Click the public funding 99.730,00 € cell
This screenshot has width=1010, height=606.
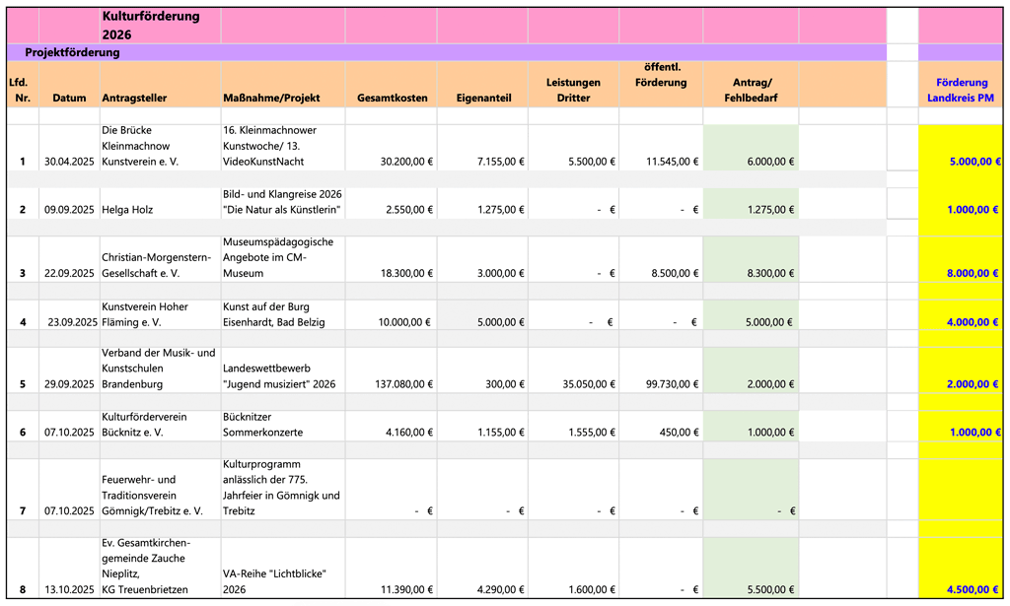pos(661,383)
